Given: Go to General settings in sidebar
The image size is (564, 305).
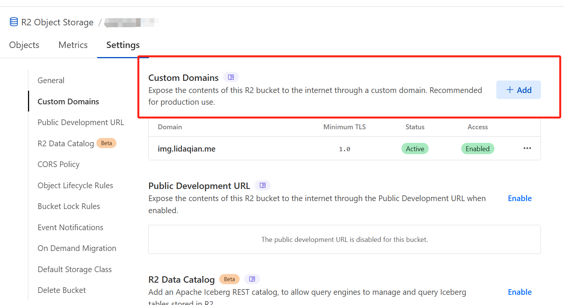Looking at the screenshot, I should (x=51, y=81).
